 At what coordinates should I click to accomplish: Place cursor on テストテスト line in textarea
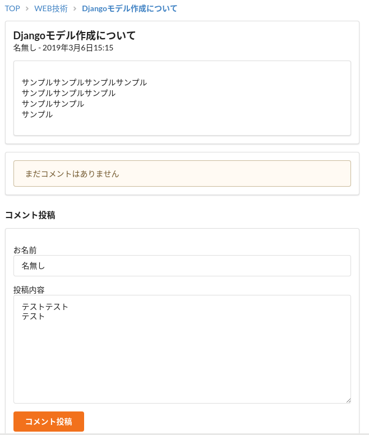coord(45,307)
